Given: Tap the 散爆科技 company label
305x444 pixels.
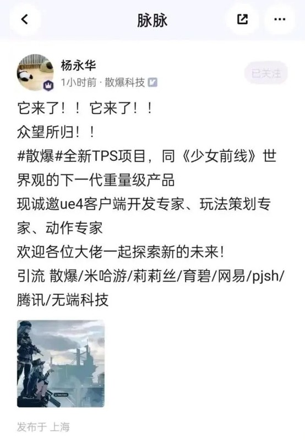Looking at the screenshot, I should tap(125, 83).
